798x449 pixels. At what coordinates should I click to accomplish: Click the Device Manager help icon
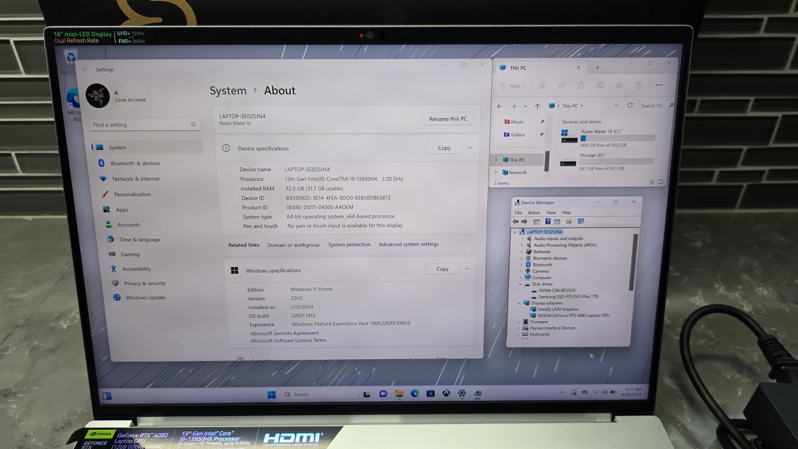(548, 222)
